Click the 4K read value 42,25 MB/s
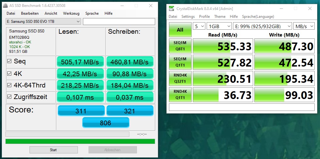This screenshot has height=159, width=320. pos(80,74)
